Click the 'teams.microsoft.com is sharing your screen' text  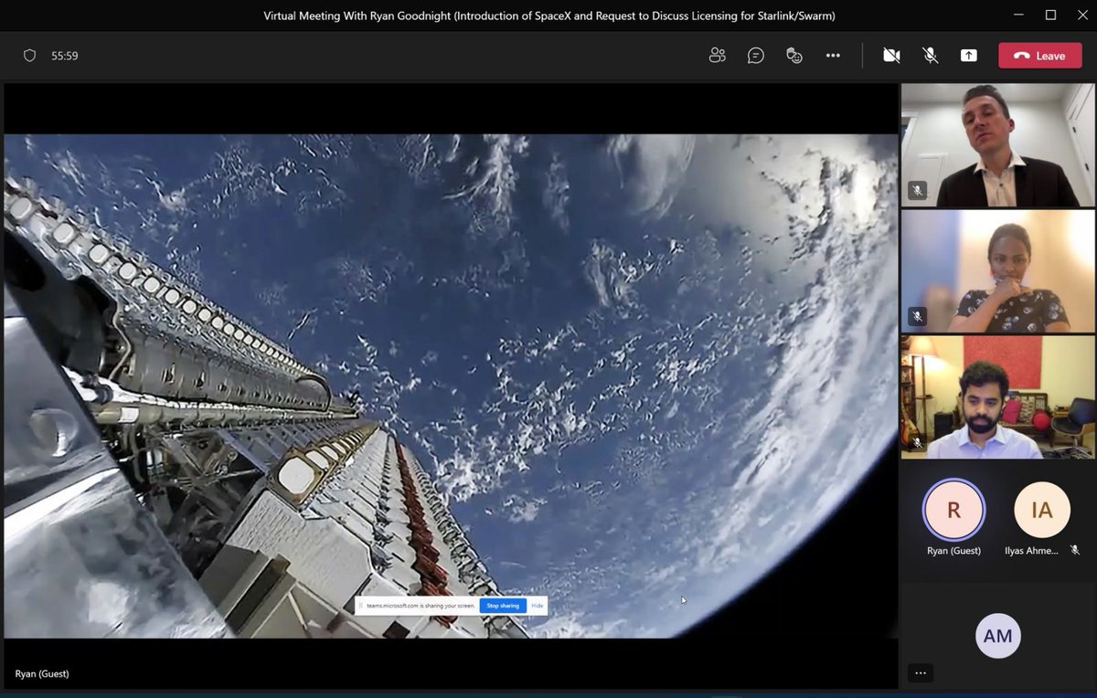click(420, 606)
